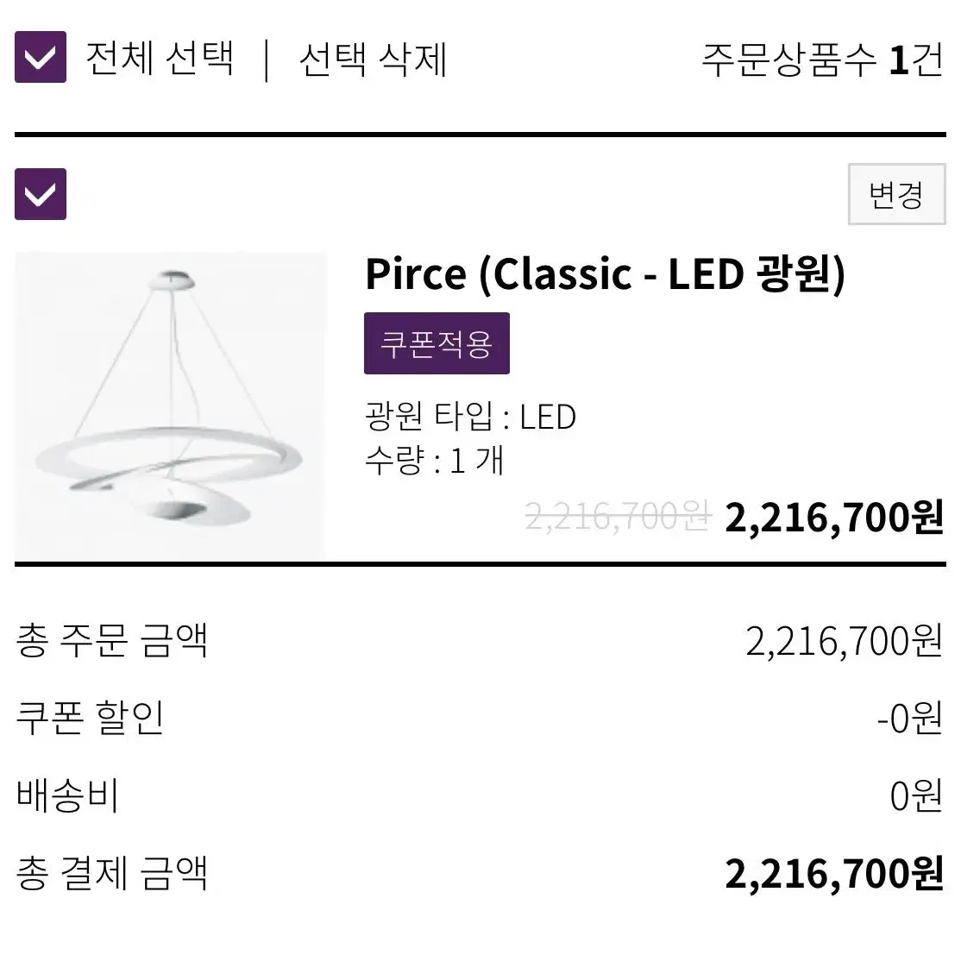Viewport: 961px width, 961px height.
Task: Click the crossed-out 2,216,700원 original price
Action: tap(618, 517)
